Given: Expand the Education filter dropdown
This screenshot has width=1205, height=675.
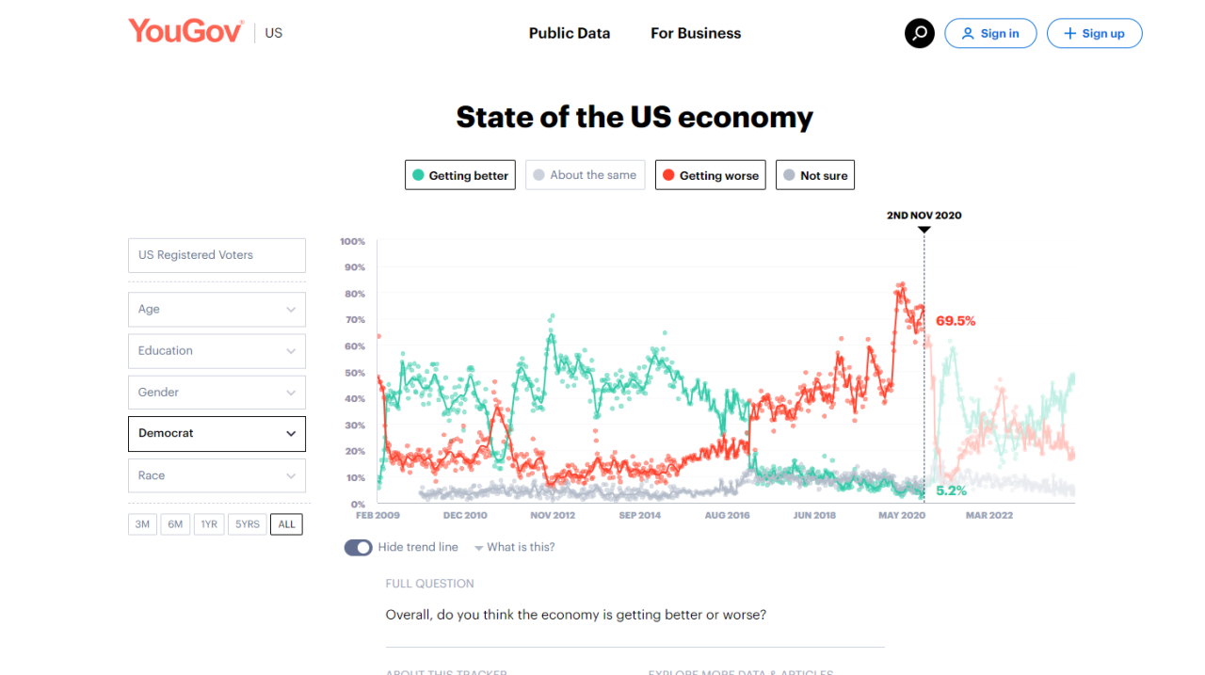Looking at the screenshot, I should click(217, 350).
